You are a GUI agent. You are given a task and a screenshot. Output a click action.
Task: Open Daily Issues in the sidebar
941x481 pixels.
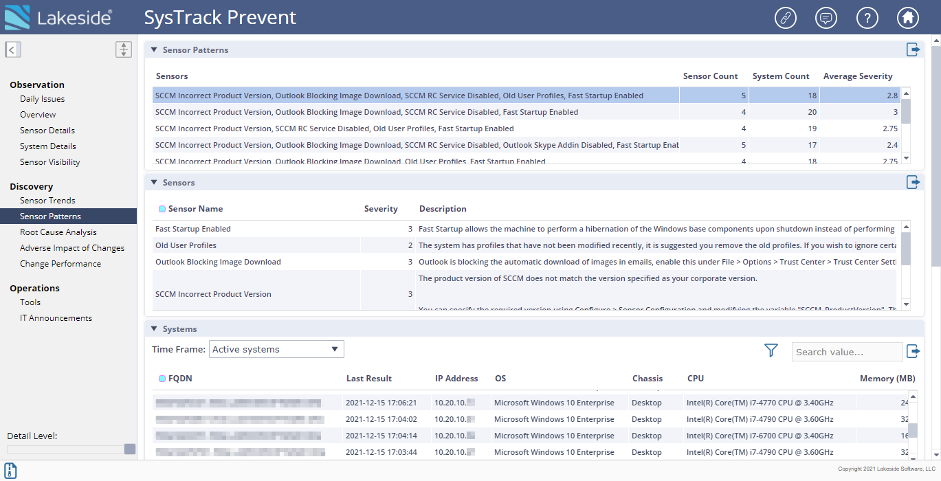(42, 99)
